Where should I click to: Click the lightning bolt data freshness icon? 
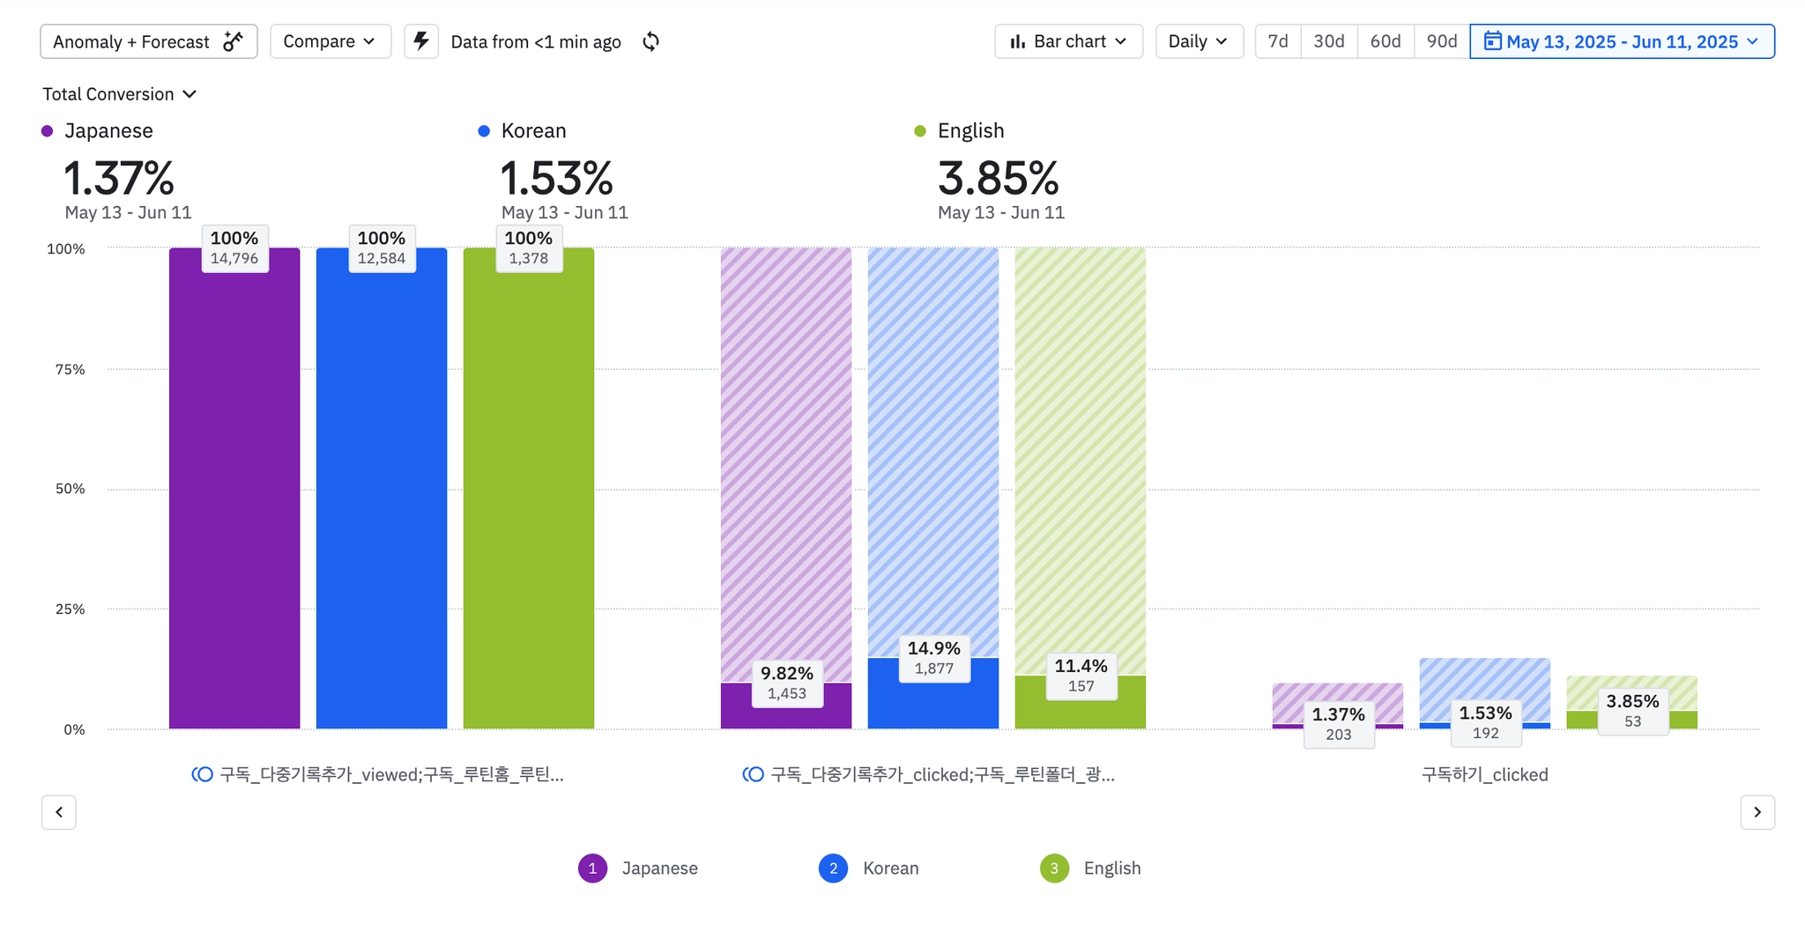point(421,41)
